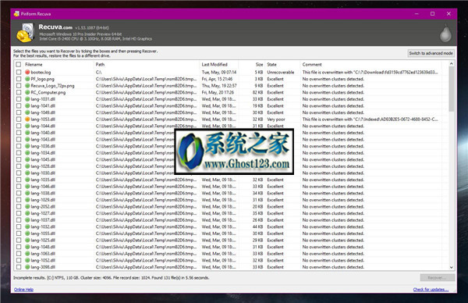Click the green dot beside lang-3098.dll
The image size is (468, 303).
[27, 267]
